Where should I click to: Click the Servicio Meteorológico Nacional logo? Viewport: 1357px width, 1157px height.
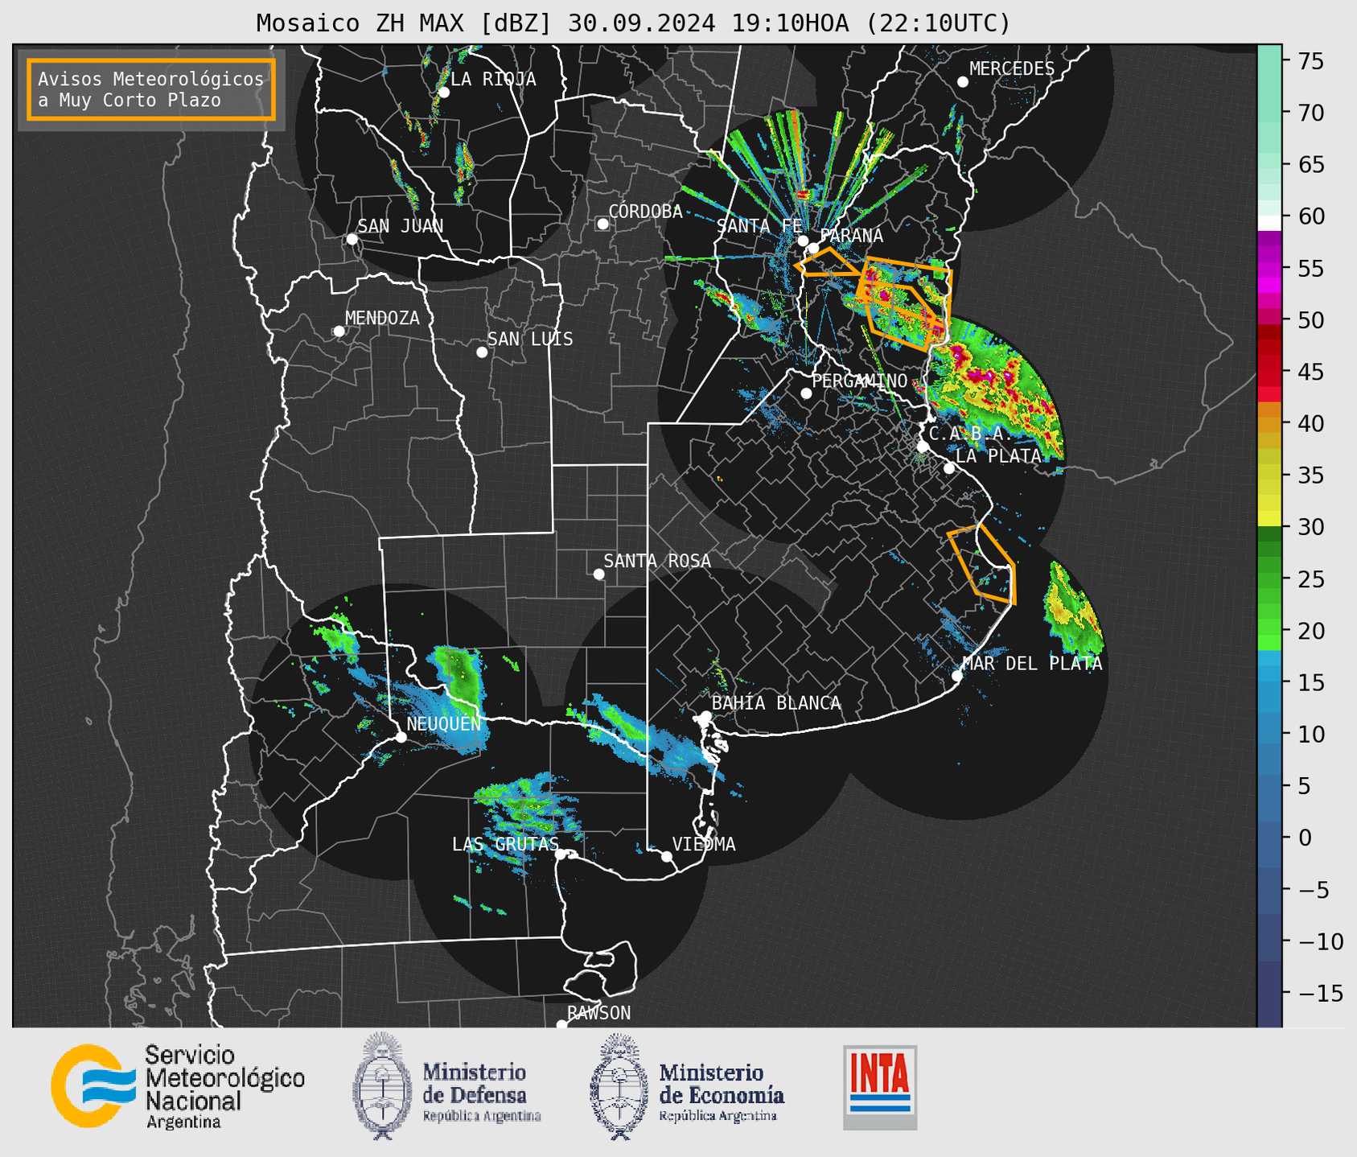178,1086
